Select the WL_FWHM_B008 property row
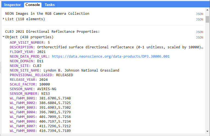The height and width of the screenshot is (136, 210). [40, 131]
